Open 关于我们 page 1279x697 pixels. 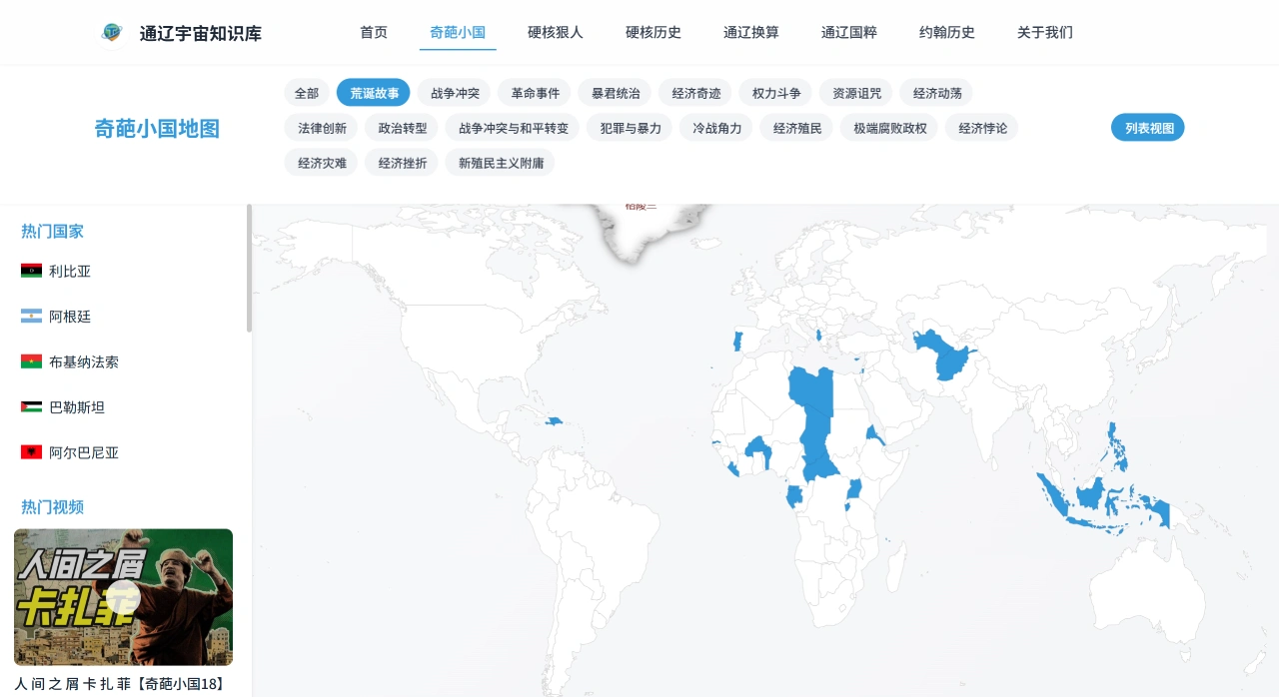(x=1045, y=32)
